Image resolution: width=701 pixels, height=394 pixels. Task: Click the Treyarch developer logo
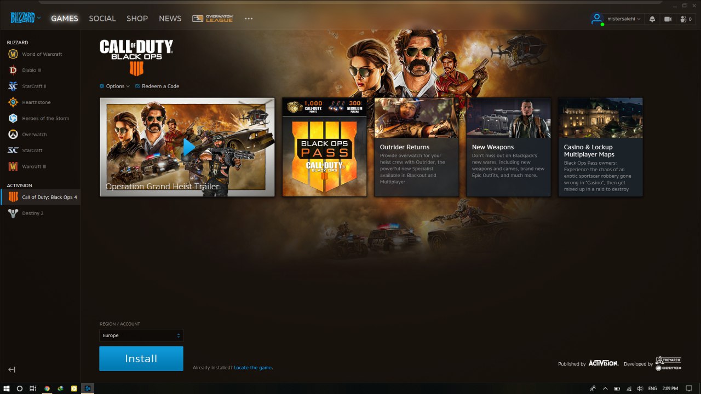pyautogui.click(x=668, y=360)
